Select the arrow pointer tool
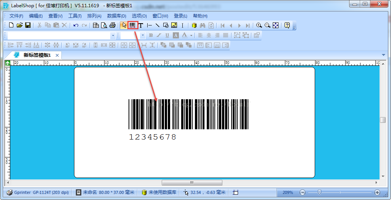The image size is (391, 200). point(124,25)
